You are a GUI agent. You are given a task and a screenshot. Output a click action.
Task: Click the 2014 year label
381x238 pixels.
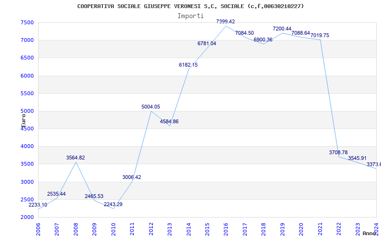[189, 230]
